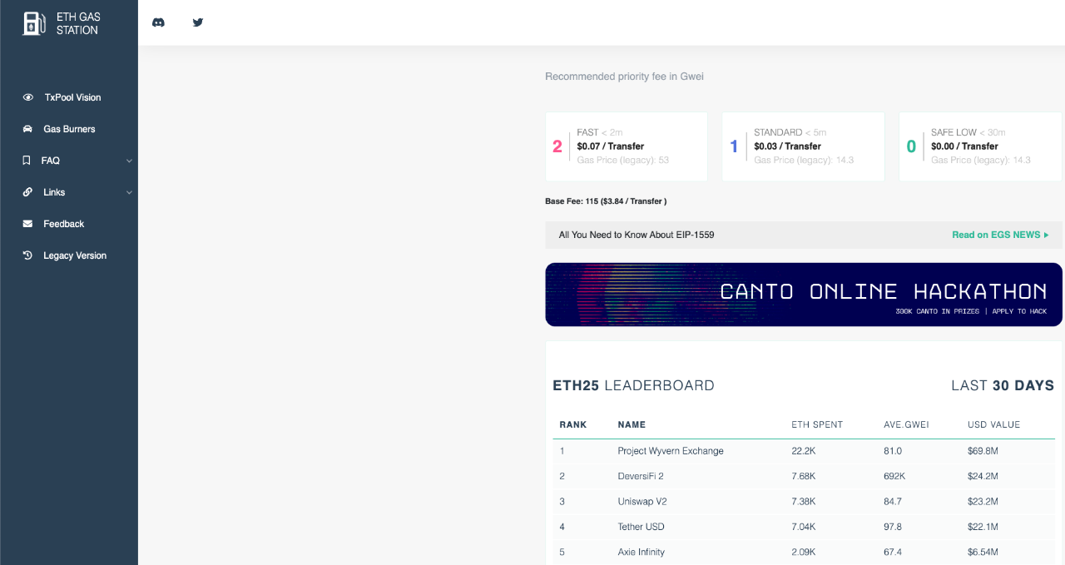
Task: Click the green number 0 safe low fee
Action: 911,146
